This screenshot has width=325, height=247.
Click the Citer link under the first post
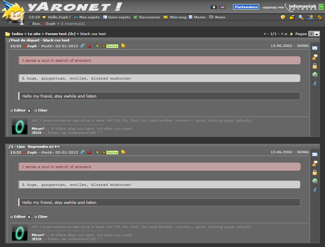pyautogui.click(x=42, y=110)
